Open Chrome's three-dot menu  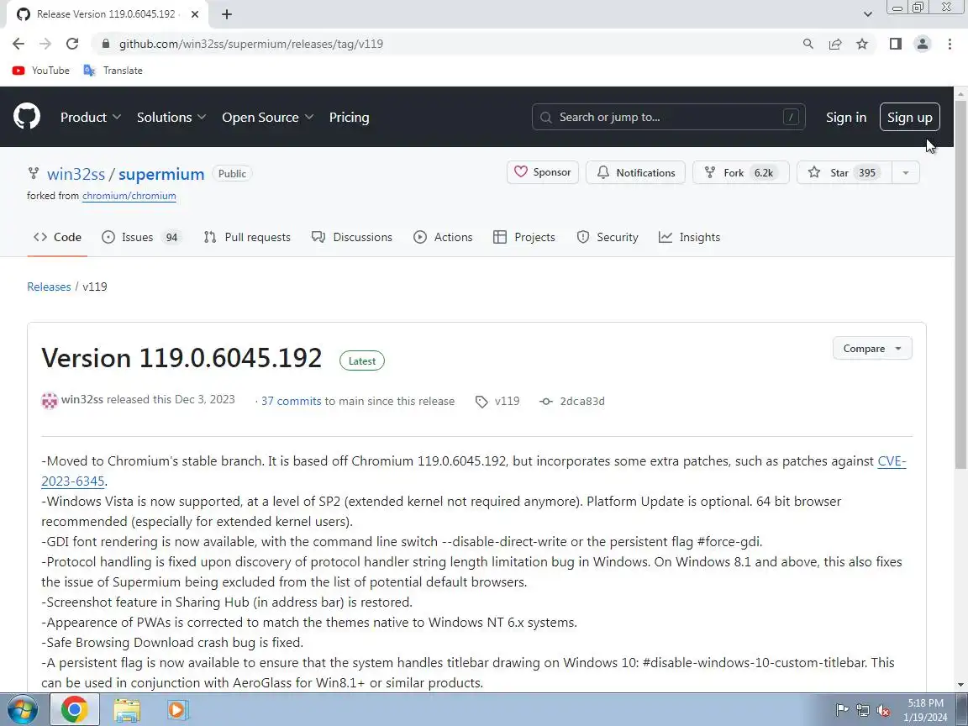tap(950, 44)
